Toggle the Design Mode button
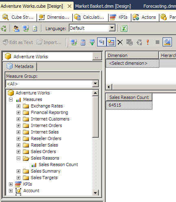 tap(167, 42)
